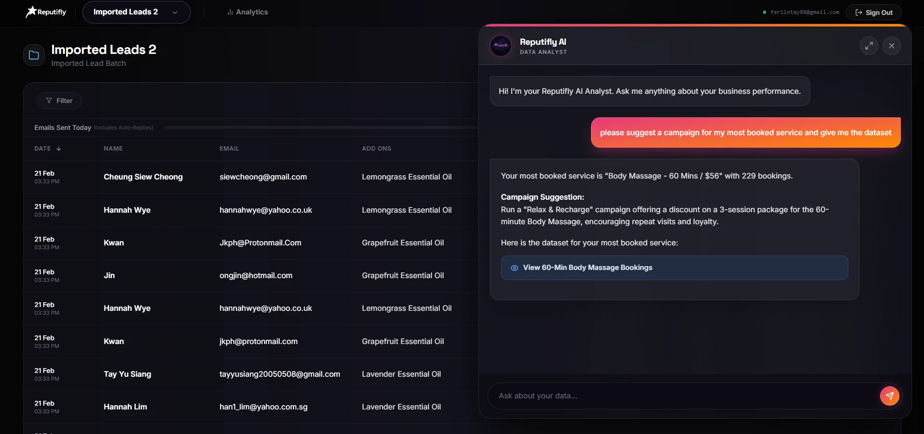Viewport: 924px width, 434px height.
Task: Click the name Hannah Lim
Action: coord(125,407)
